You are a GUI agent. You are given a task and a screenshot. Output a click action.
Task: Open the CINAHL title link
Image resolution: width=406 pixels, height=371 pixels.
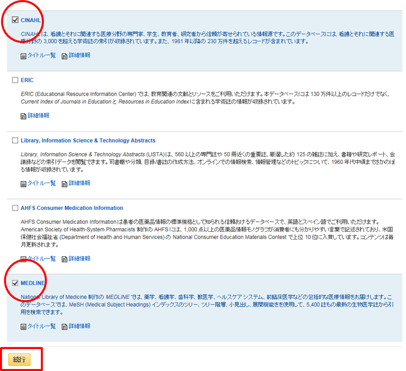pos(30,20)
